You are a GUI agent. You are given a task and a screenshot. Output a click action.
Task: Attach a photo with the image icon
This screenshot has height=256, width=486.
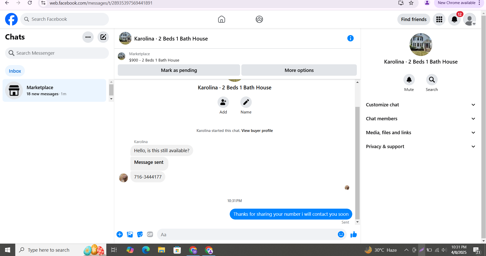(130, 234)
